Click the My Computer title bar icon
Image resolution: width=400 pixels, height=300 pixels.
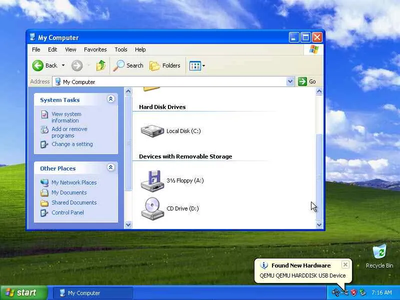click(32, 37)
